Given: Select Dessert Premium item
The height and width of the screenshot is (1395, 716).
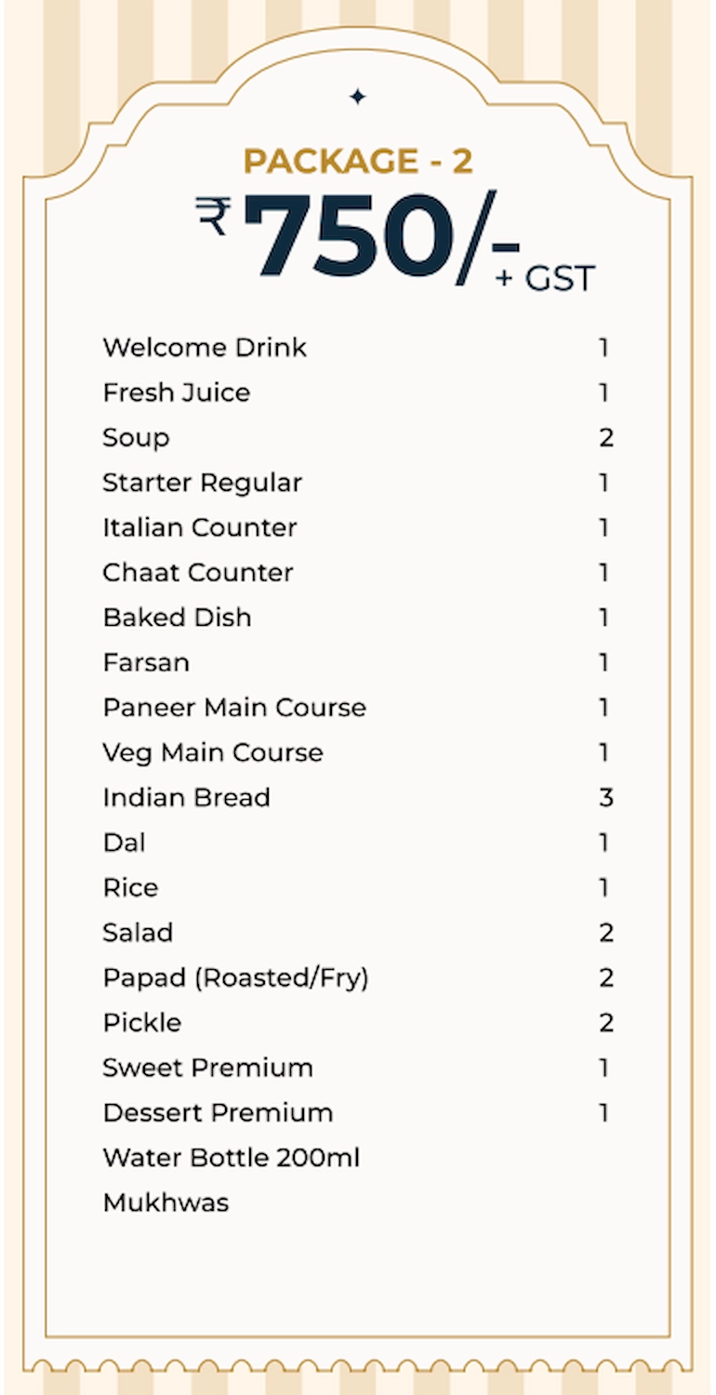Looking at the screenshot, I should click(218, 1112).
